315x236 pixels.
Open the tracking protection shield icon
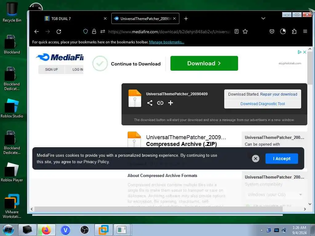click(86, 32)
